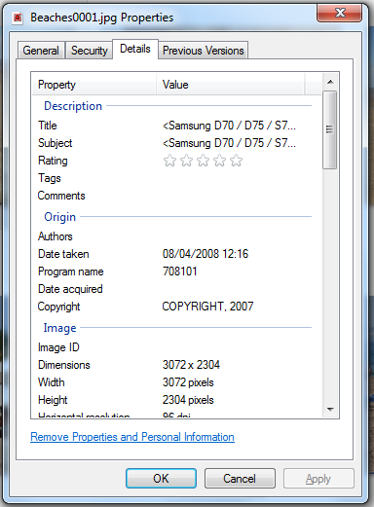This screenshot has height=507, width=374.
Task: Click the Cancel button
Action: (240, 479)
